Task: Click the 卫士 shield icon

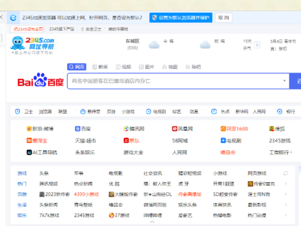Action: click(18, 111)
